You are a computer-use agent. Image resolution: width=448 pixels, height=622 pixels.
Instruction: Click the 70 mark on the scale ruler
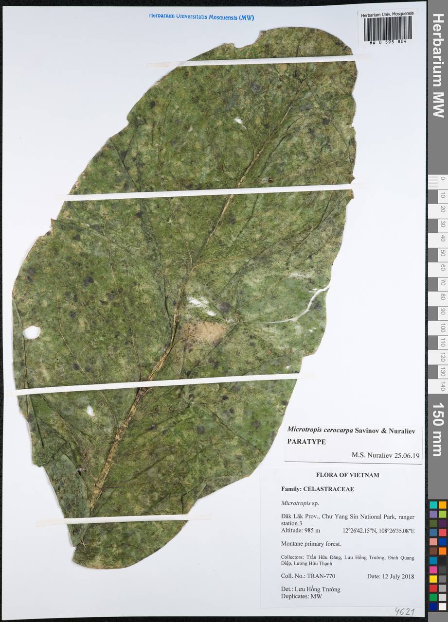click(443, 282)
